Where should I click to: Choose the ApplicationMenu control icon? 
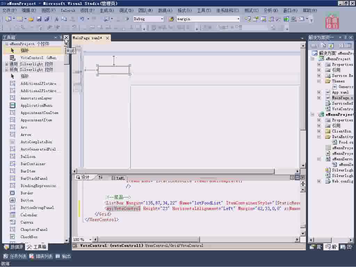(13, 105)
